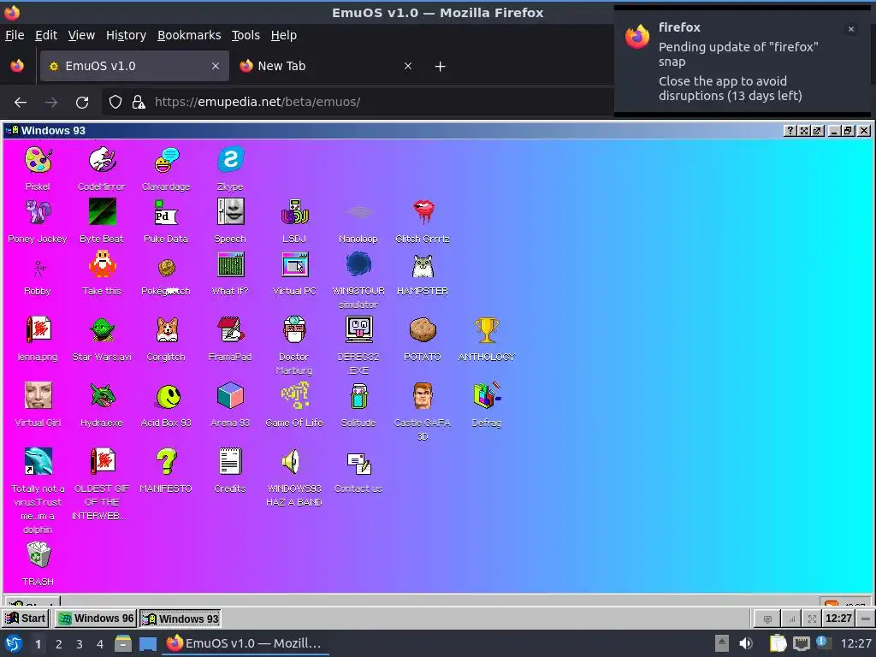Dismiss the firefox snap notification

pos(851,29)
